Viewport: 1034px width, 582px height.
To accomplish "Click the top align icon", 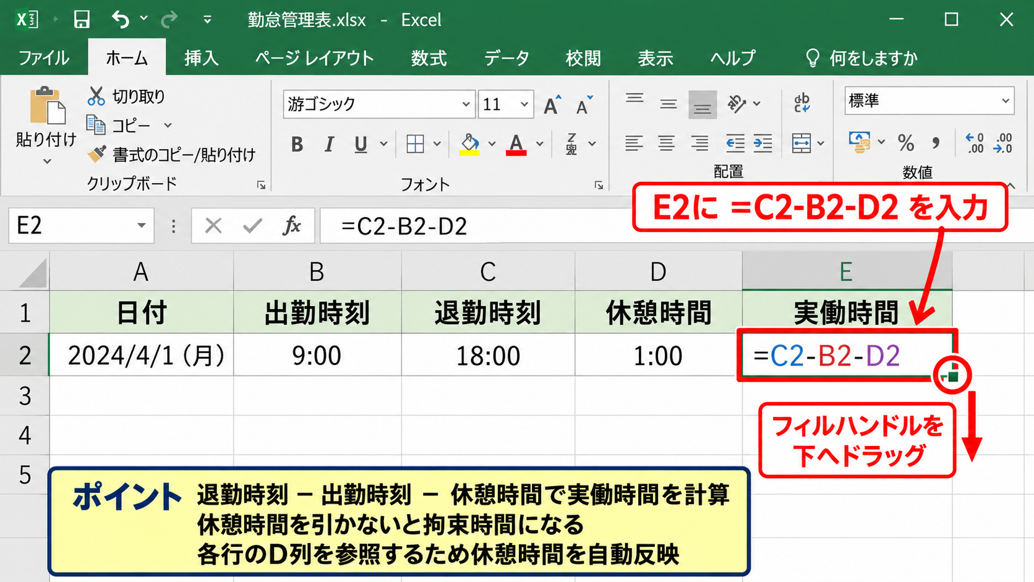I will 634,99.
